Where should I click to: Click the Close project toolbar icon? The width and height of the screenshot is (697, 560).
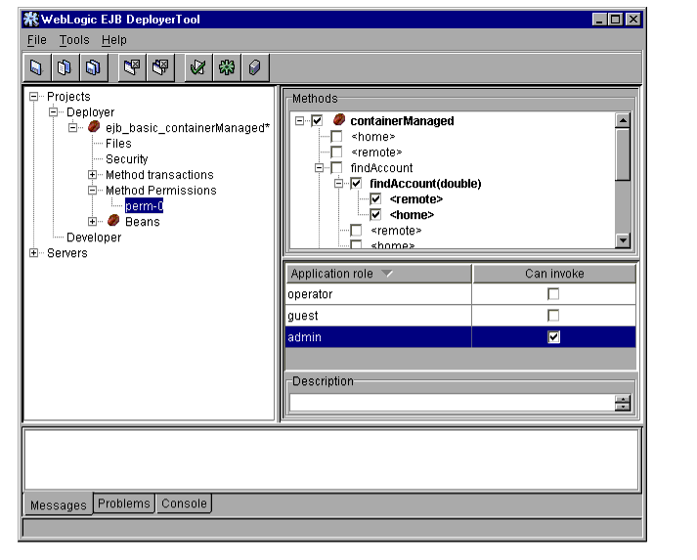coord(132,67)
